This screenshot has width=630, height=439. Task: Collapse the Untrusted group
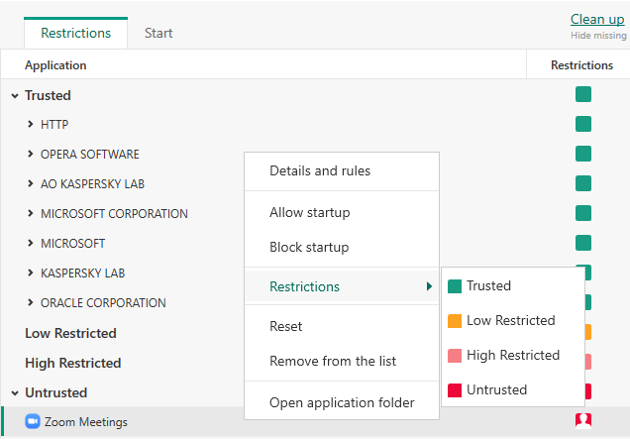tap(15, 392)
